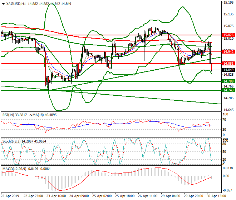Click the MACD scale value -0.057
The height and width of the screenshot is (200, 236).
(228, 190)
